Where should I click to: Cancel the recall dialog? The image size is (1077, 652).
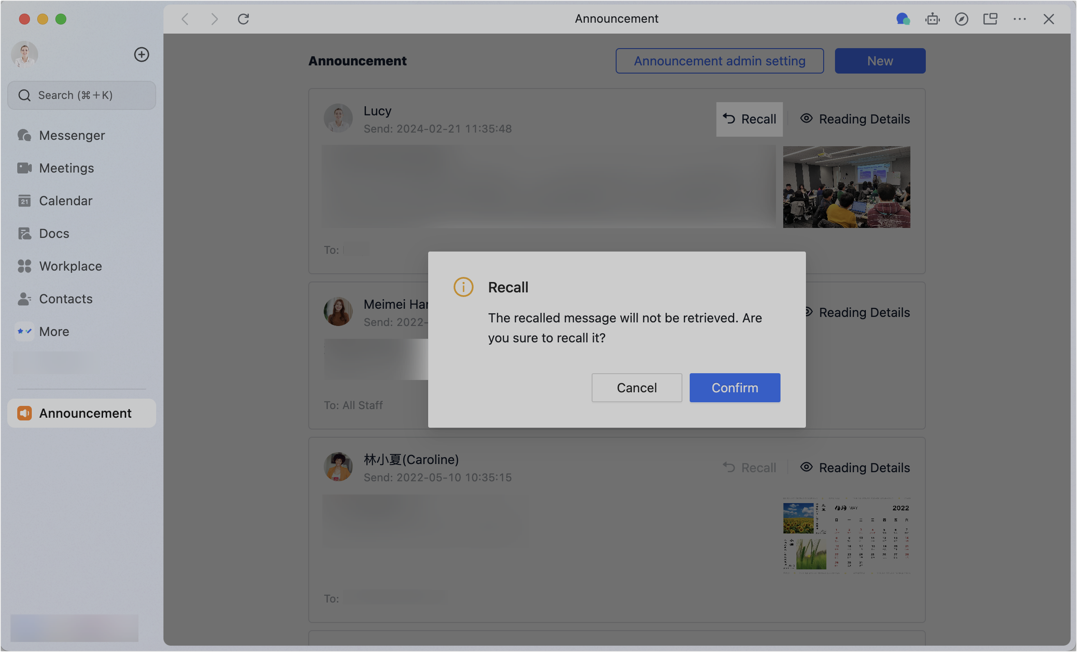pyautogui.click(x=637, y=388)
